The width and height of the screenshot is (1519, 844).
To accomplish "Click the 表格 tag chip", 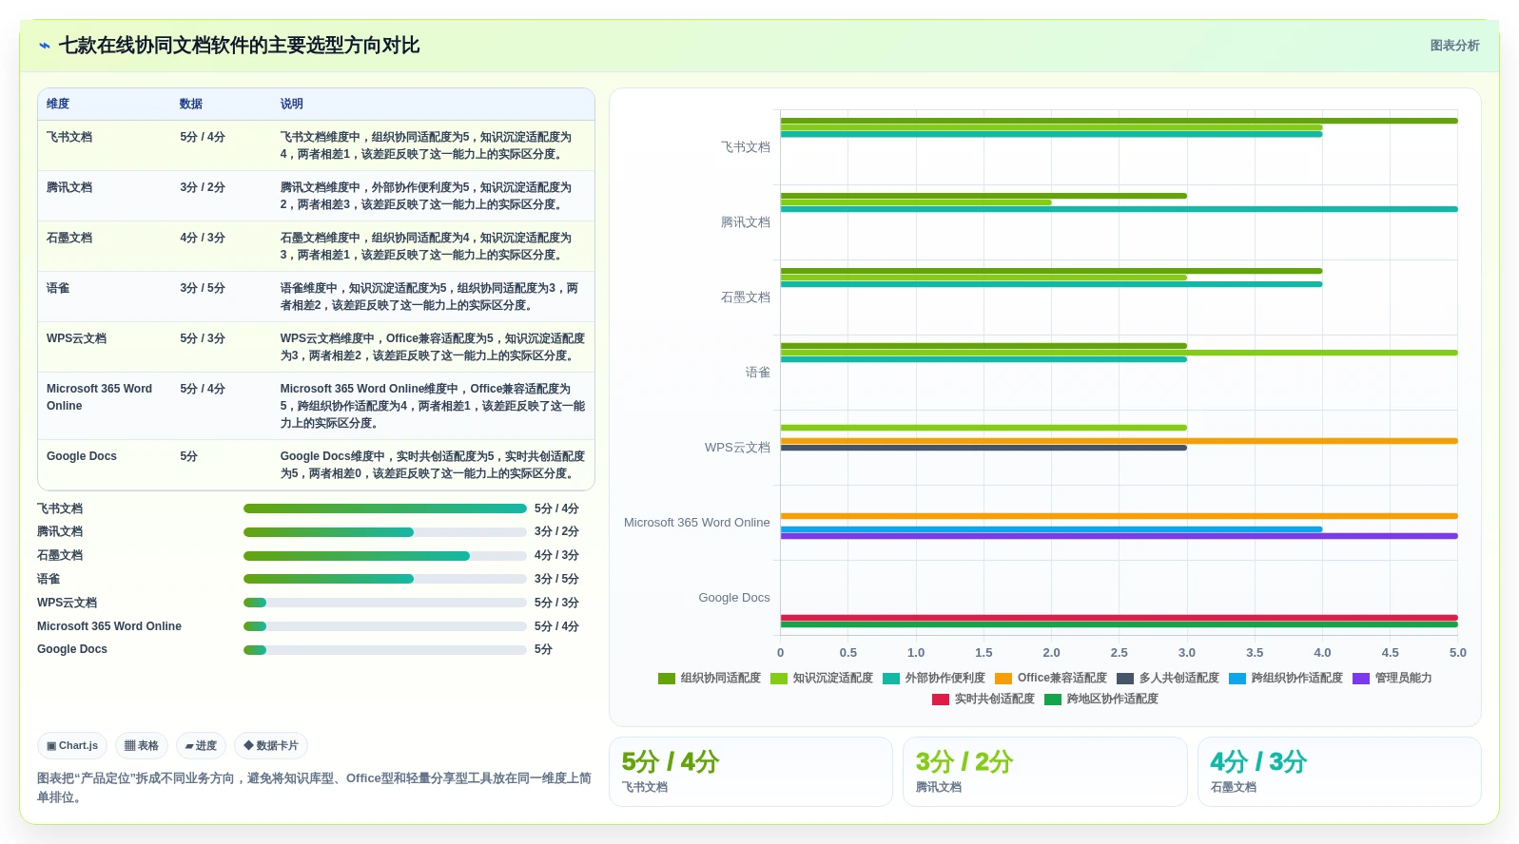I will [x=142, y=746].
